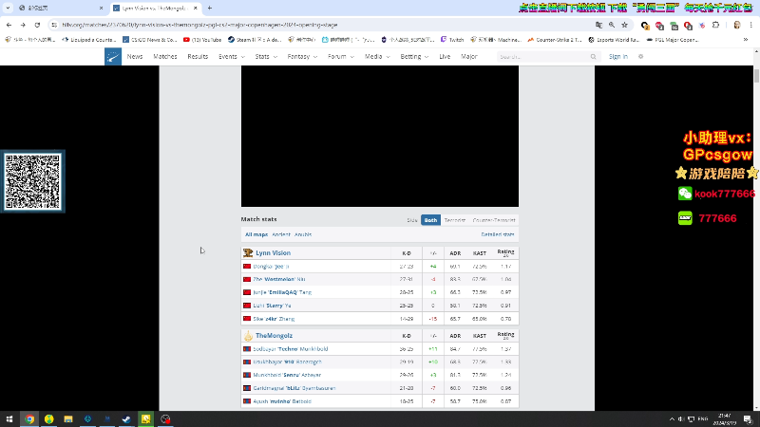The width and height of the screenshot is (760, 427).
Task: Open the Matches menu item
Action: [164, 57]
